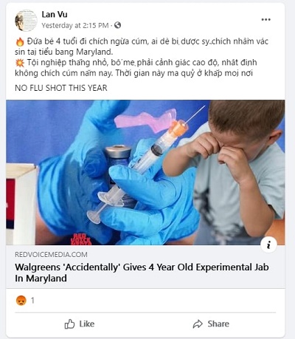This screenshot has height=339, width=295.
Task: Click the thumbs-up icon beside Like
Action: (x=69, y=324)
